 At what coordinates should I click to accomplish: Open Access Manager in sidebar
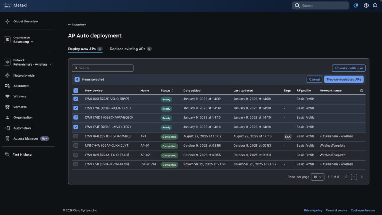[26, 138]
